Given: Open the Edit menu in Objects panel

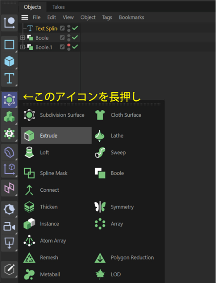Looking at the screenshot, I should coord(52,17).
